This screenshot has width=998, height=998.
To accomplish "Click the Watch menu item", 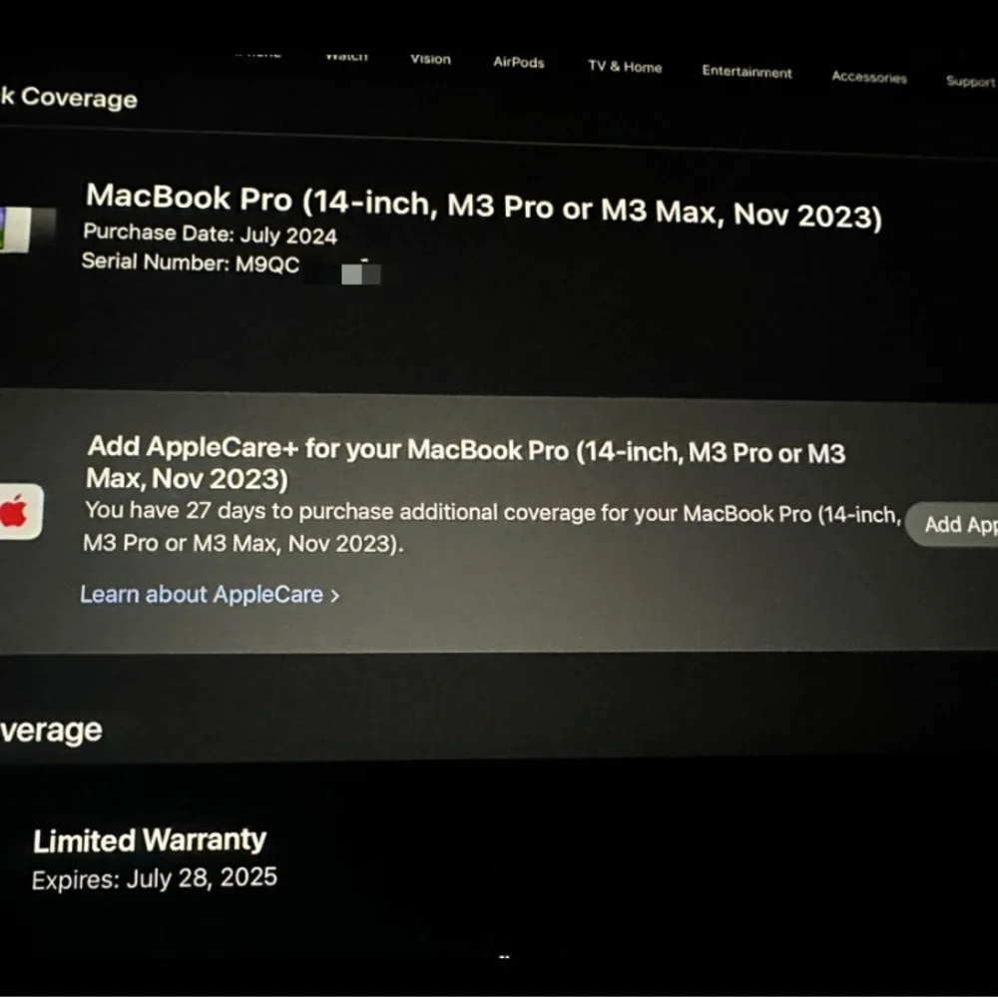I will (346, 56).
